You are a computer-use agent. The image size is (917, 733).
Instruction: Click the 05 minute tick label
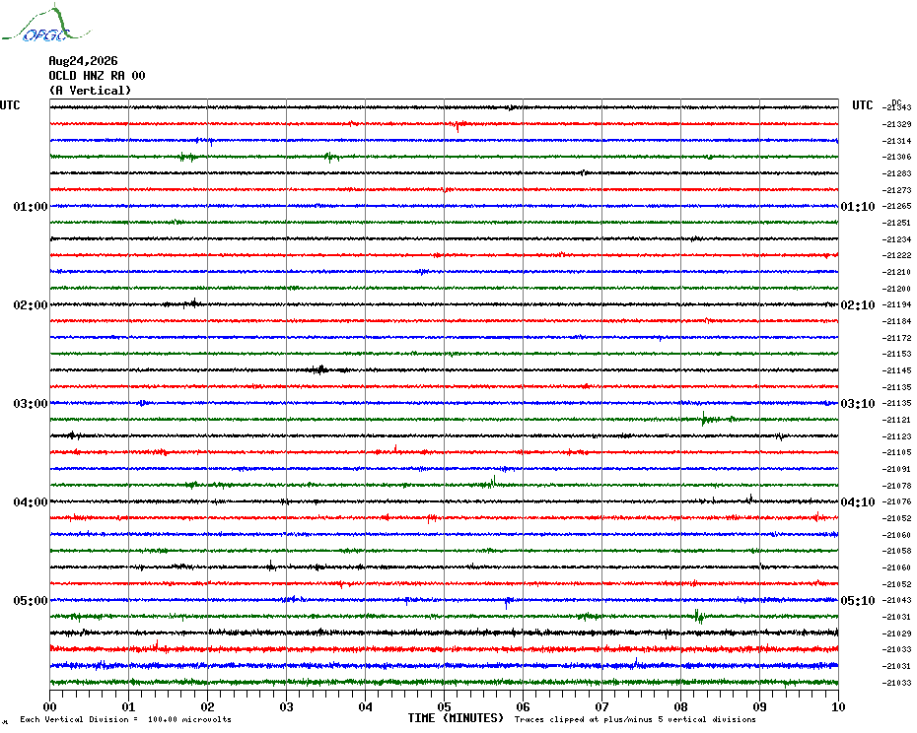444,706
